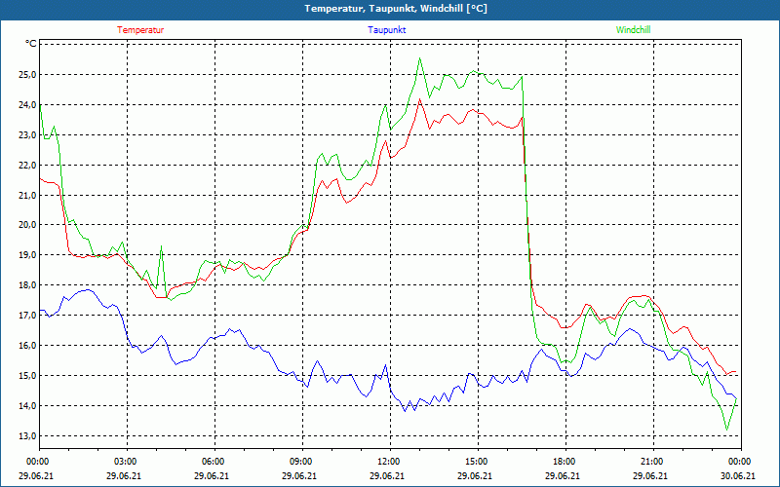The height and width of the screenshot is (487, 780).
Task: Select the 16,0 y-axis value
Action: coord(27,346)
